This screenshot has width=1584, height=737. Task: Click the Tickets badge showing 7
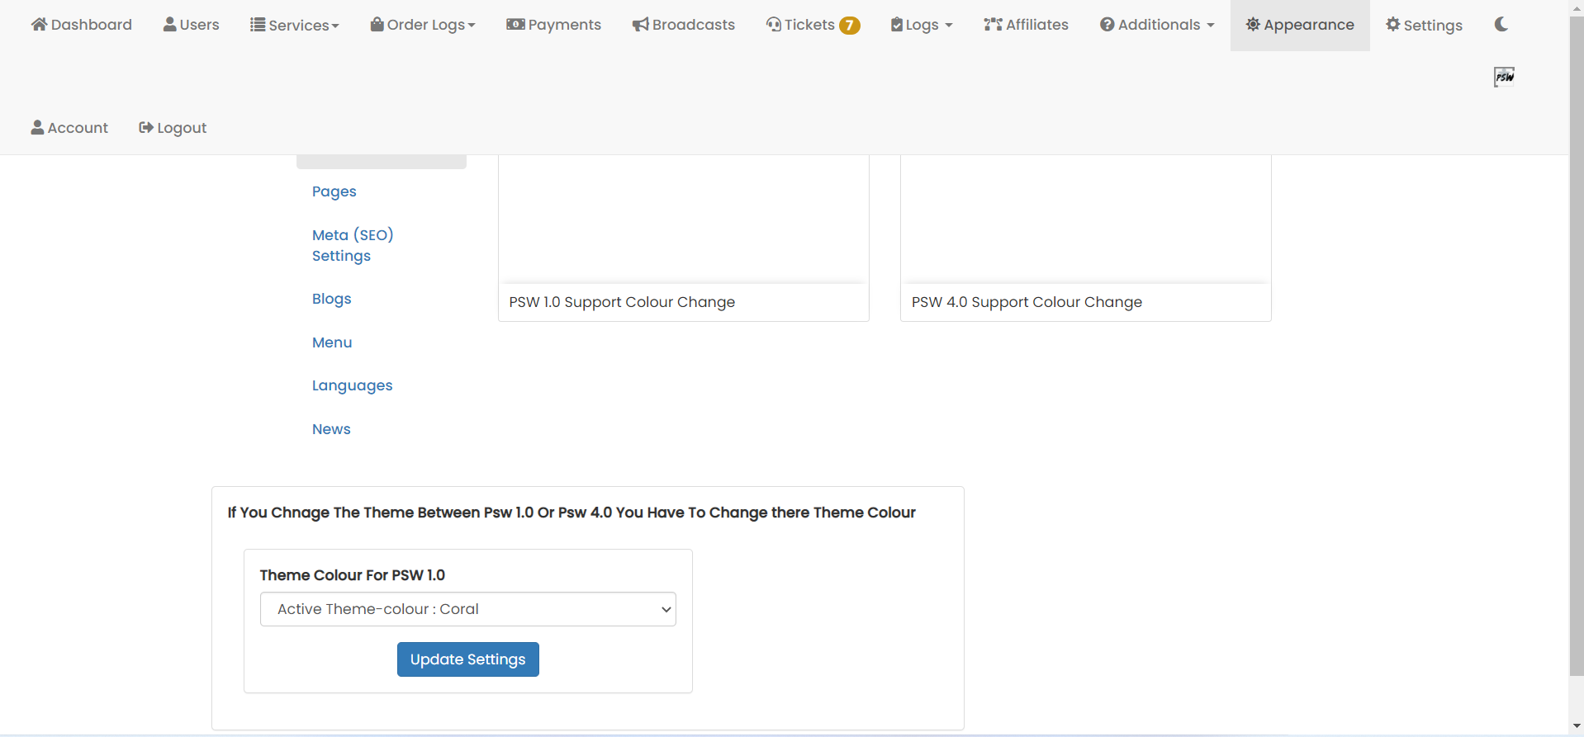click(850, 26)
